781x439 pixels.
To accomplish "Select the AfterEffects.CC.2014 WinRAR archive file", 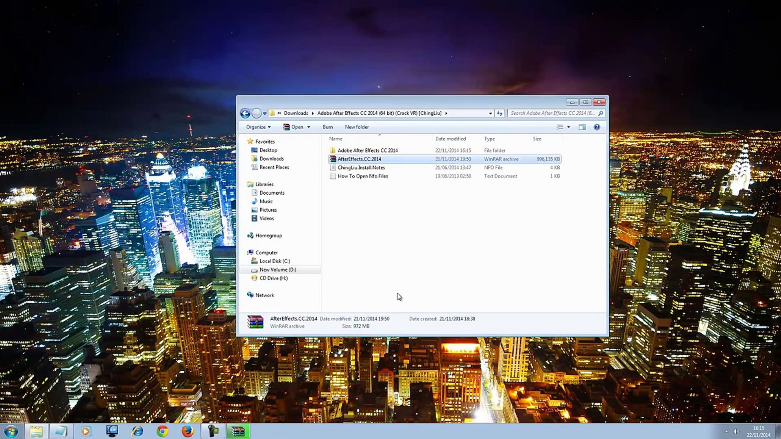I will point(359,159).
